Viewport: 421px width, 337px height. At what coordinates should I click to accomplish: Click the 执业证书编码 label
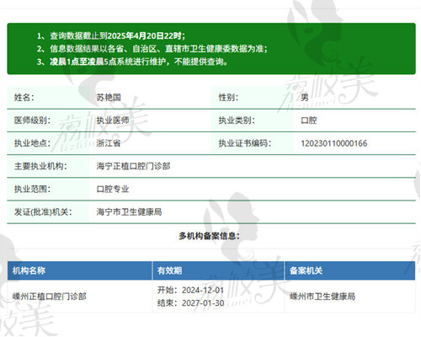coord(245,143)
